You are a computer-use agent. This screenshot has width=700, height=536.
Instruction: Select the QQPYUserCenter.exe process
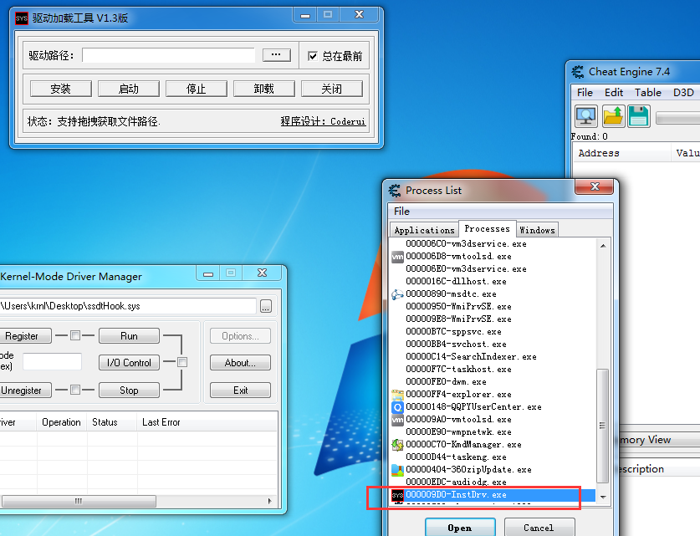tap(473, 407)
